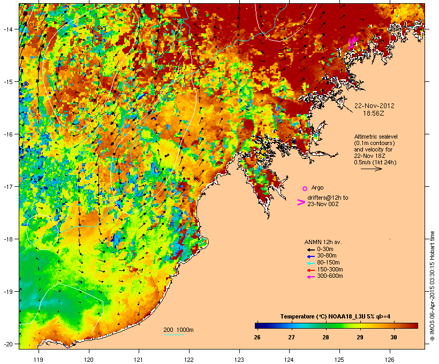Viewport: 439px width, 364px height.
Task: Click the longitude axis label 125
Action: pos(339,360)
